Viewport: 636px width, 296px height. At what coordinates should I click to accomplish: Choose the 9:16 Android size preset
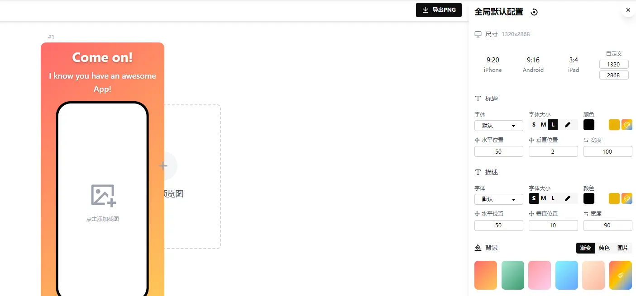(533, 64)
